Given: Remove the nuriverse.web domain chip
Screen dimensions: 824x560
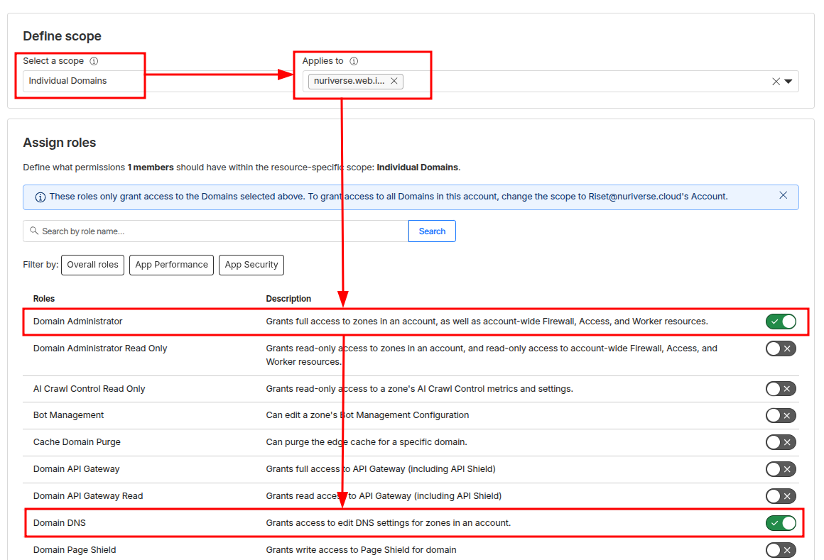Looking at the screenshot, I should (394, 81).
